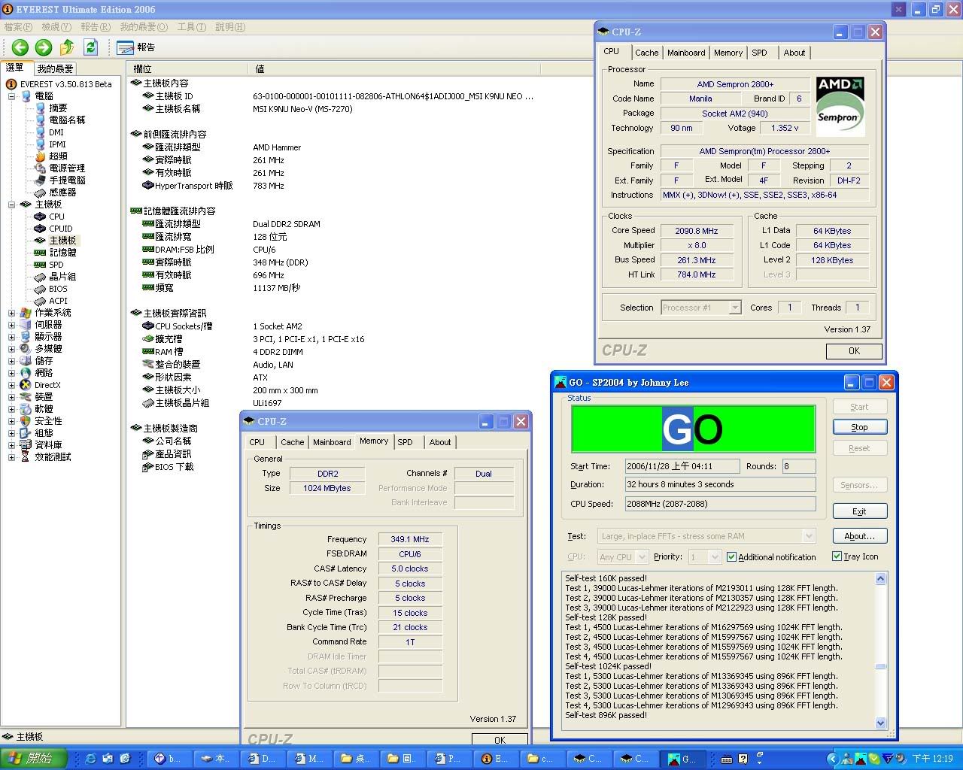Open SPD tab in lower CPU-Z window
The height and width of the screenshot is (770, 963).
click(x=405, y=442)
